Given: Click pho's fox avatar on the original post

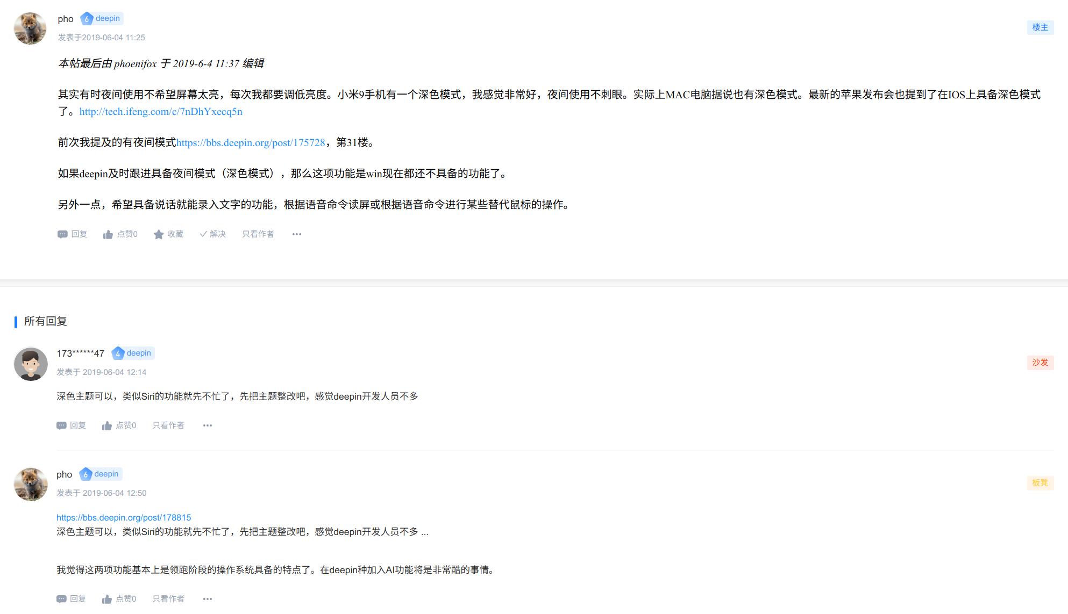Looking at the screenshot, I should point(30,28).
